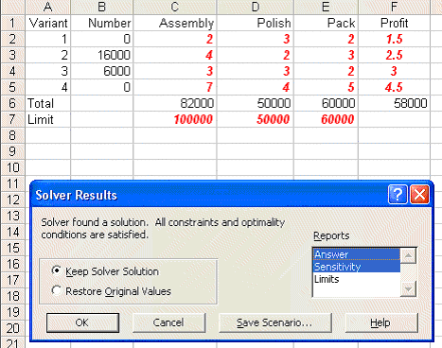Pick the Limits report entry

tap(357, 279)
